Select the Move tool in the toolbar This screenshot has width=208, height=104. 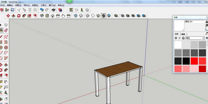[x=8, y=16]
